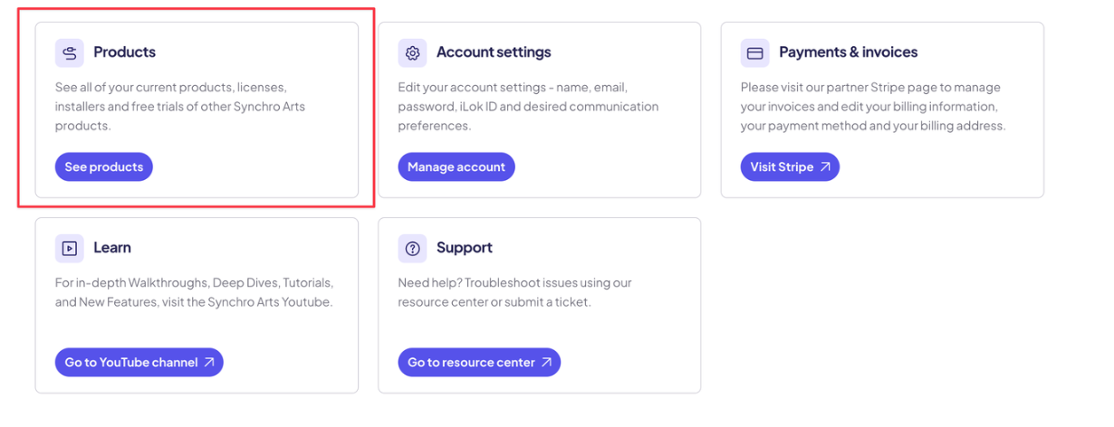Image resolution: width=1114 pixels, height=427 pixels.
Task: Select the Support heading
Action: (464, 248)
